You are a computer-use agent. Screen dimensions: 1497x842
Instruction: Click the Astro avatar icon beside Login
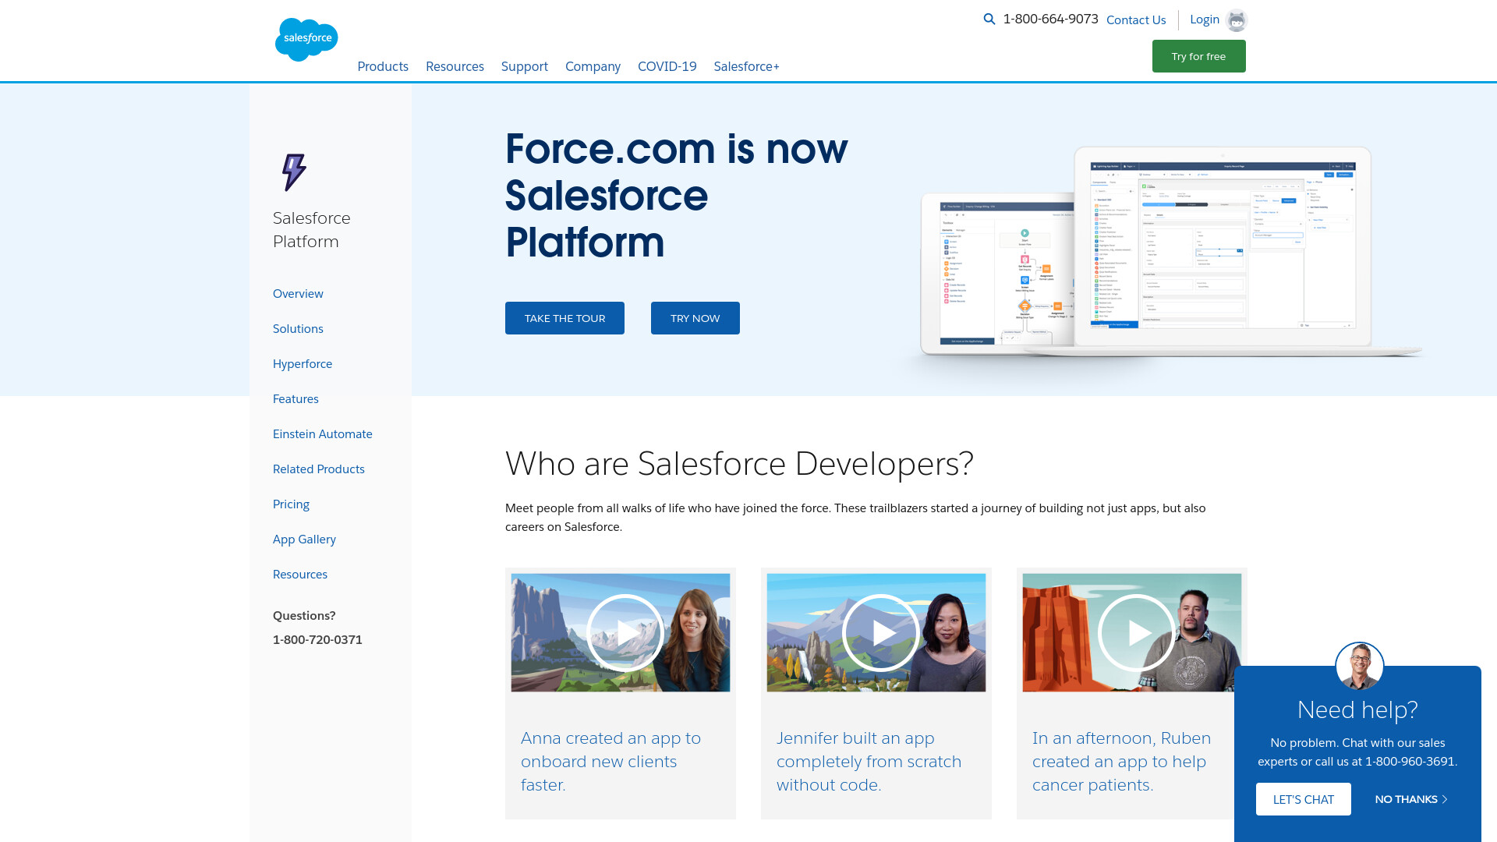(x=1237, y=20)
